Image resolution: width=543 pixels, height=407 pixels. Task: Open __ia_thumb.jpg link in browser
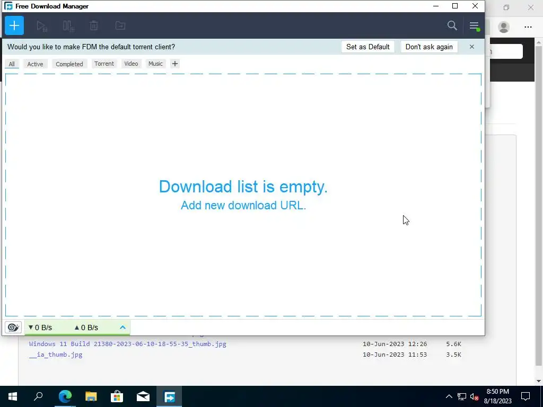56,355
